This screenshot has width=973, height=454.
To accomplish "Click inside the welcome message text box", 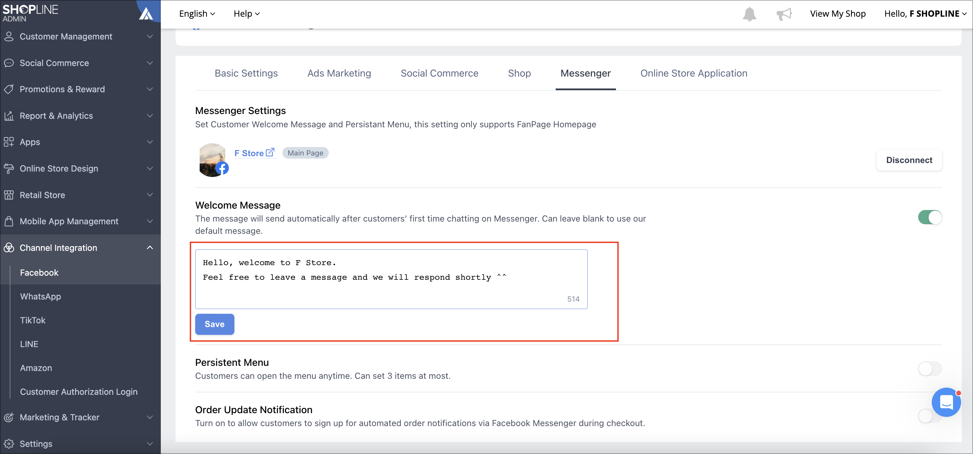I will (391, 279).
